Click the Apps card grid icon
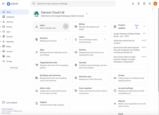The image size is (159, 115). pyautogui.click(x=37, y=52)
